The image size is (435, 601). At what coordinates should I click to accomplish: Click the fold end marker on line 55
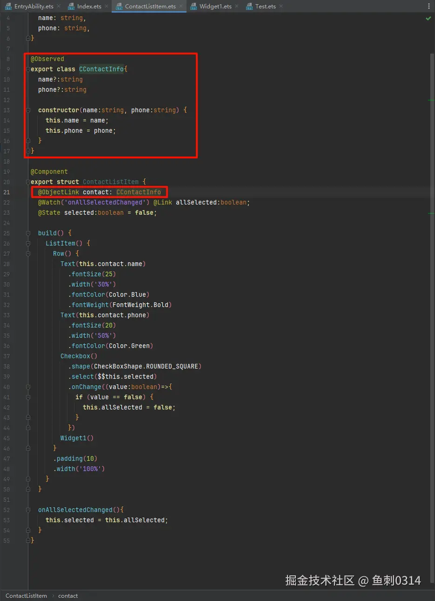[28, 540]
